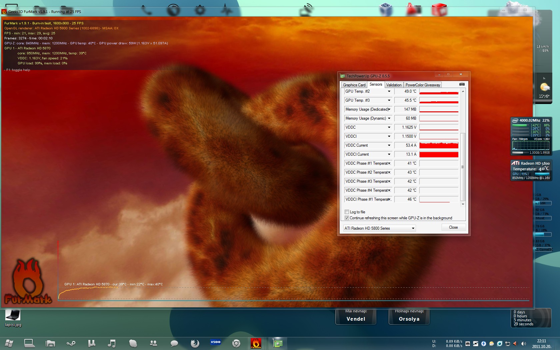Uncheck Continue refreshing in background option
The image size is (560, 350).
tap(347, 218)
